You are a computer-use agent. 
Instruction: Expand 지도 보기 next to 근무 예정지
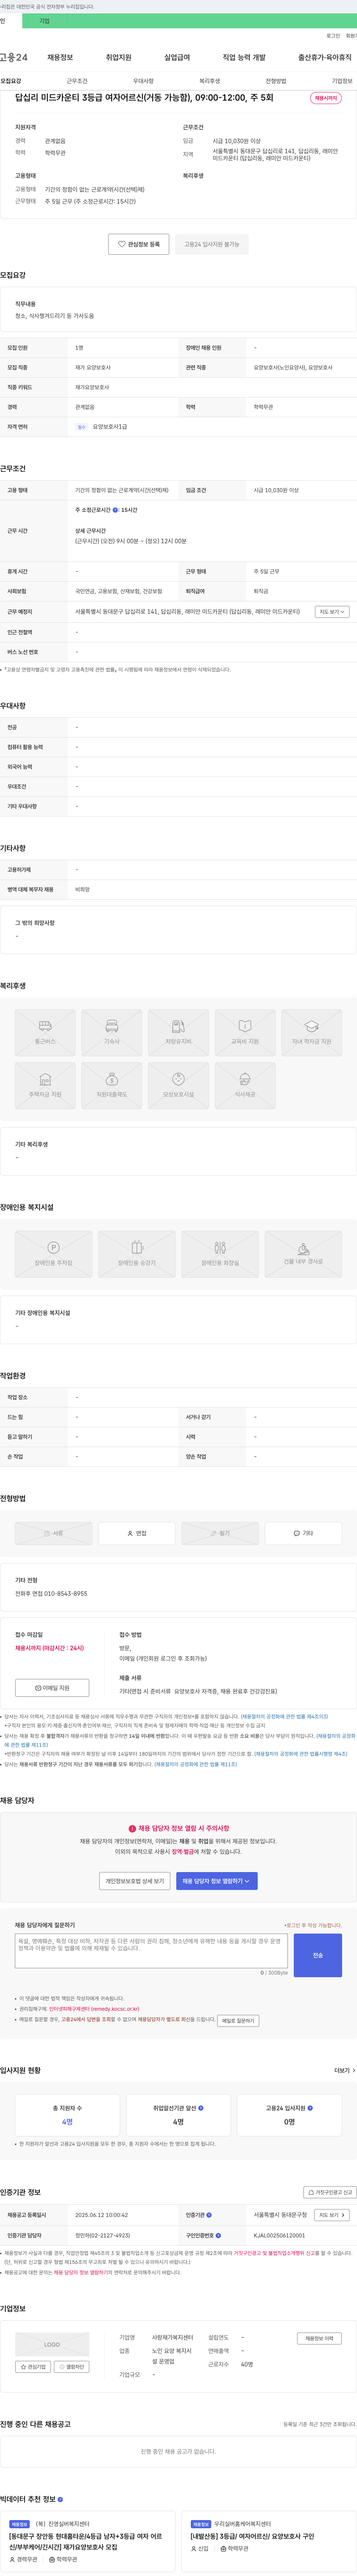pos(332,612)
